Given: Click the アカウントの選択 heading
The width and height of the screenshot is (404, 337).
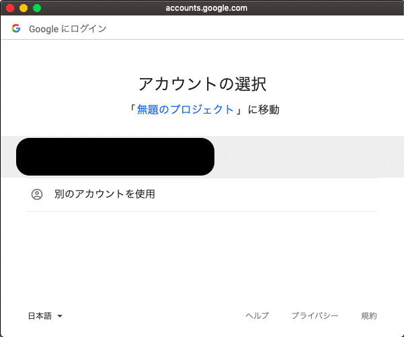Looking at the screenshot, I should pos(202,84).
